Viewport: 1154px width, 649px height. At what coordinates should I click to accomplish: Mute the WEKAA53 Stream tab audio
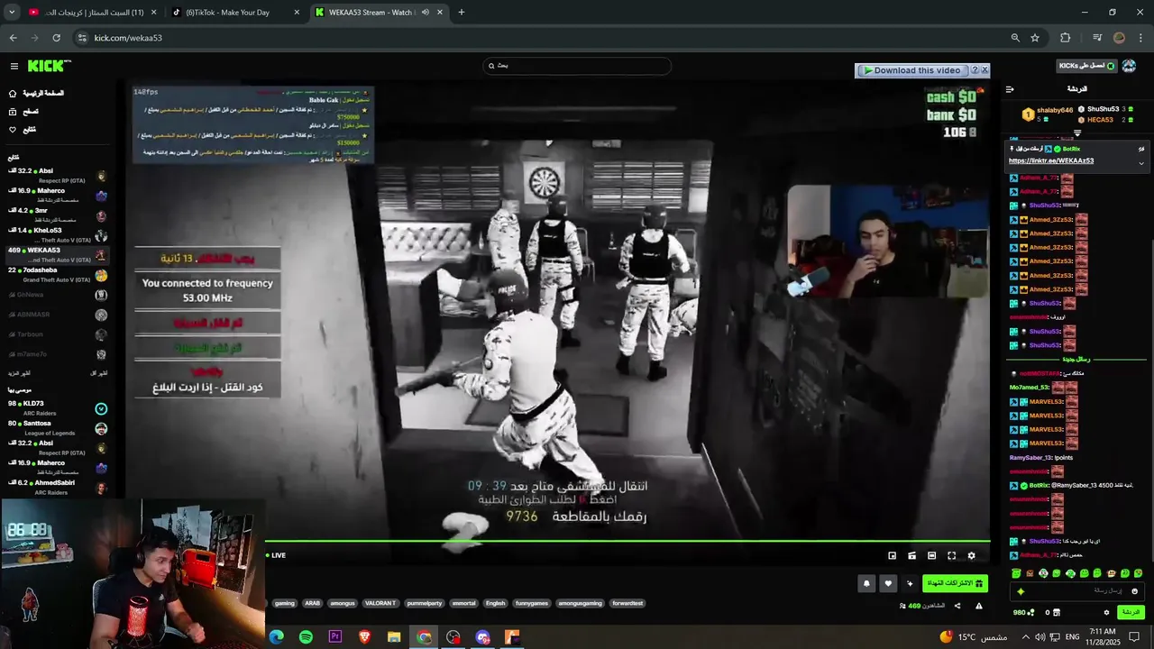426,13
